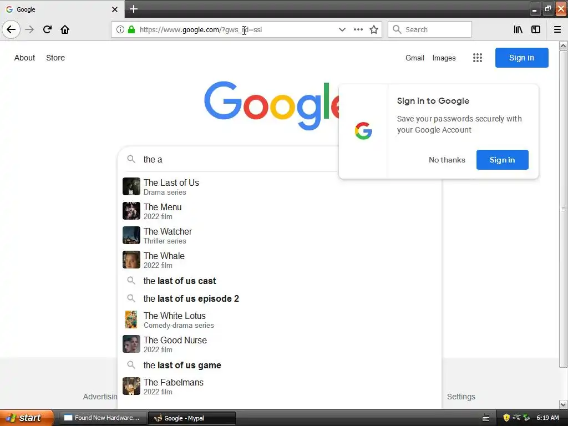Click the Google search text box

[239, 159]
